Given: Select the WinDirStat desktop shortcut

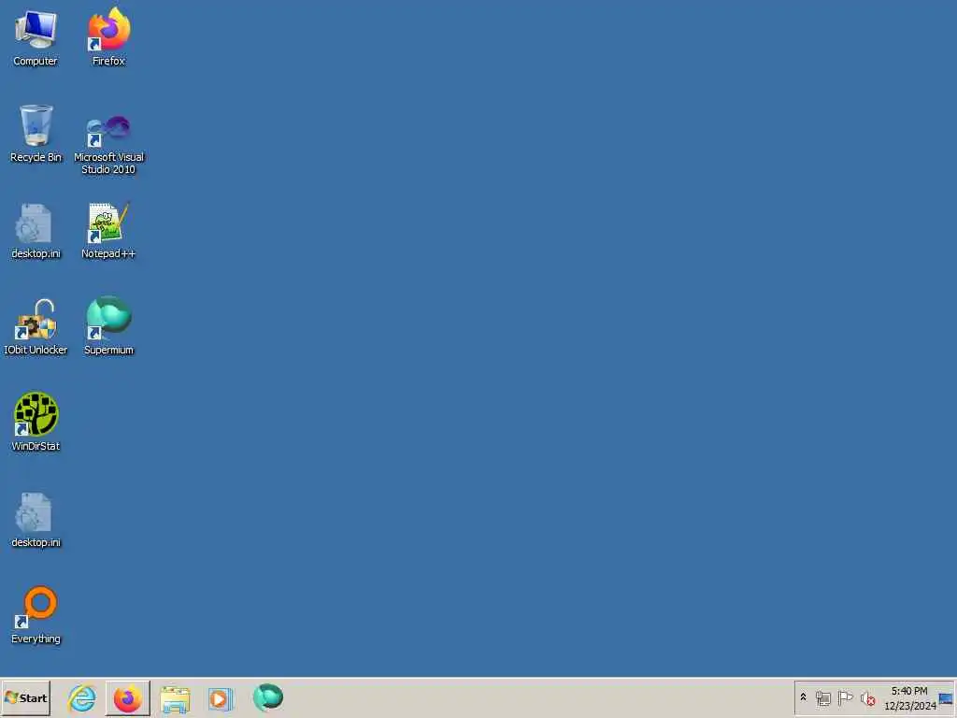Looking at the screenshot, I should (36, 423).
